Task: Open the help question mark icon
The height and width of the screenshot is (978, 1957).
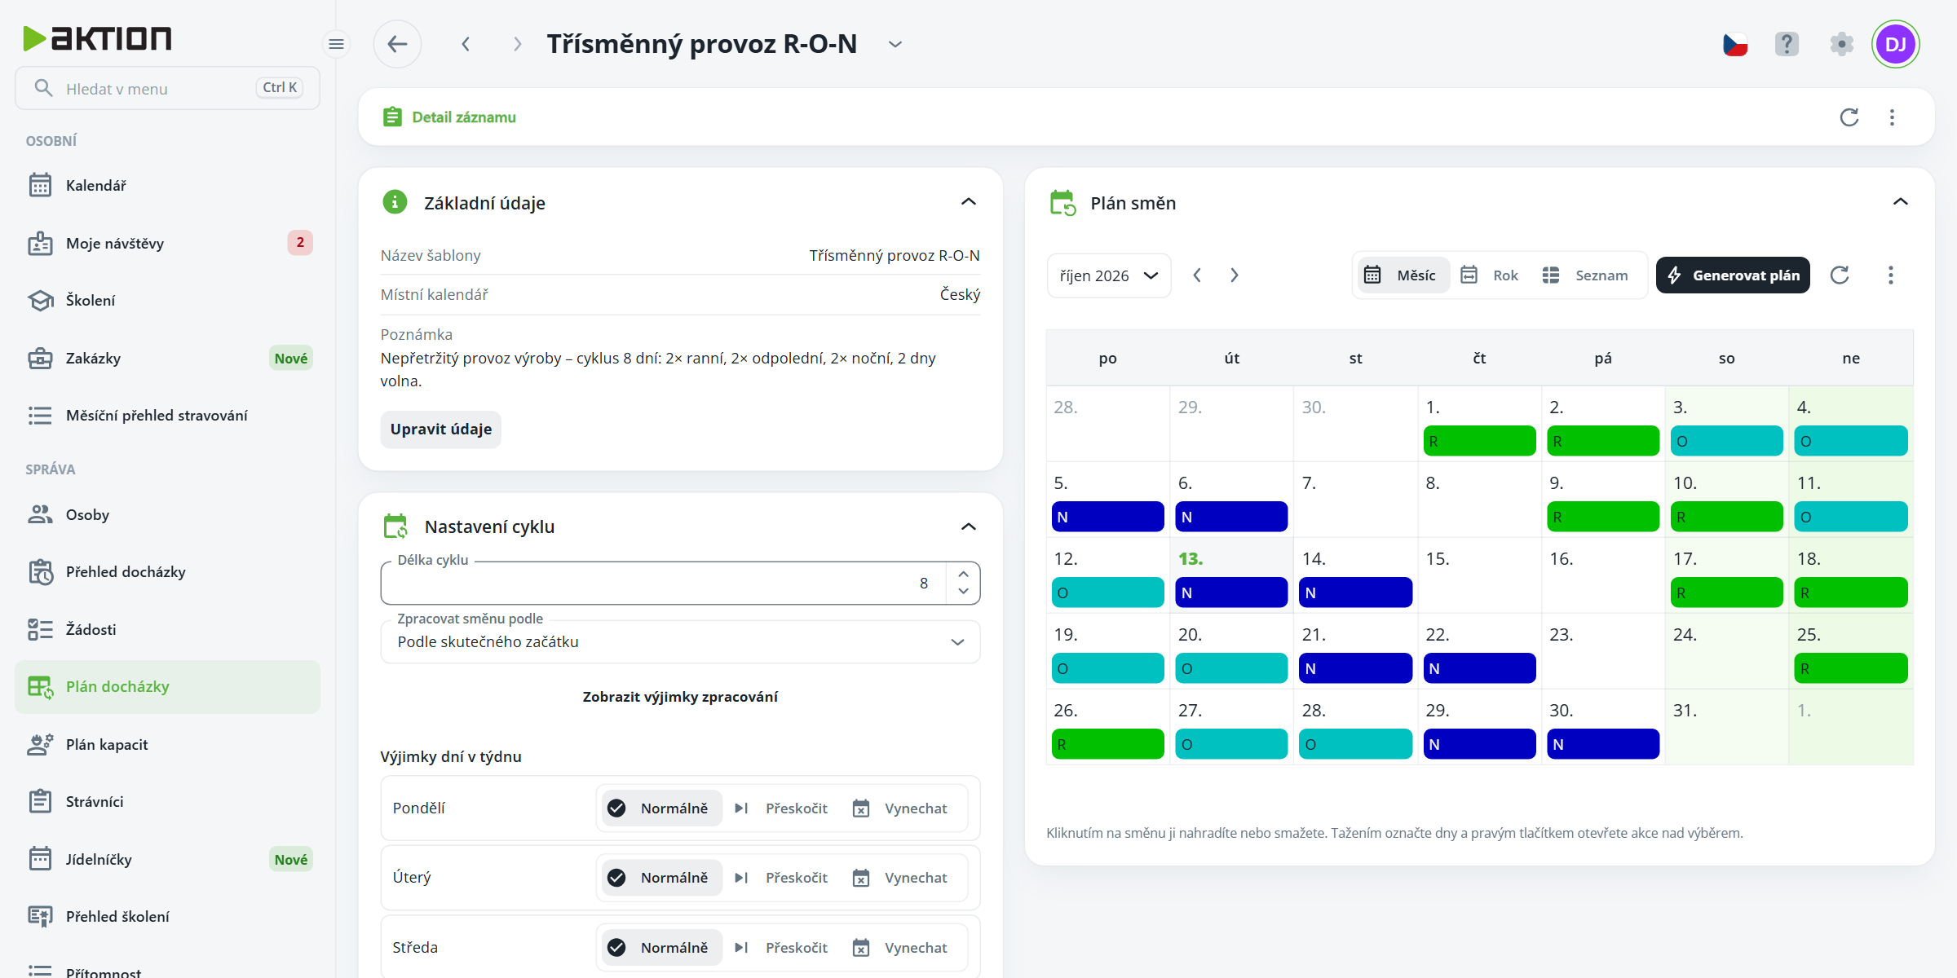Action: [1787, 44]
